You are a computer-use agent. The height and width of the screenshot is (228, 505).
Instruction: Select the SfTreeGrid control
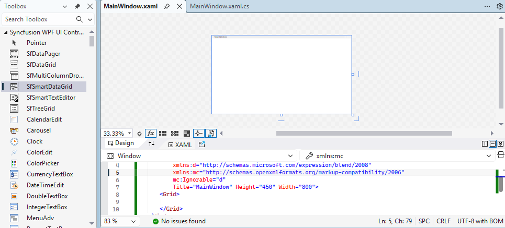44,109
